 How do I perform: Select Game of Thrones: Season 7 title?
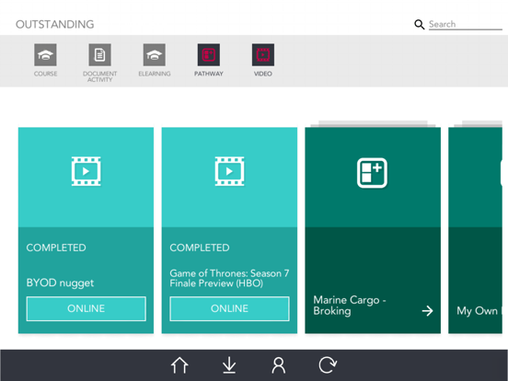(229, 278)
